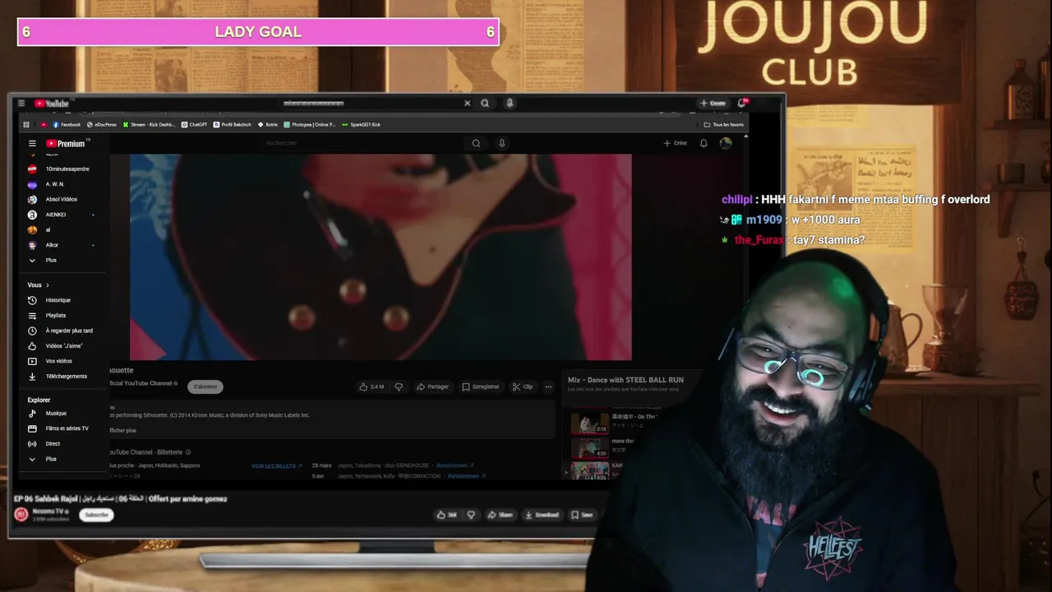
Task: Click the outer search magnifier icon
Action: [485, 104]
